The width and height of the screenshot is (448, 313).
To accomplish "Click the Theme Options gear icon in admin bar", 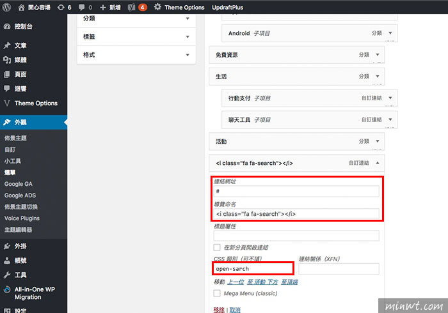I will click(157, 7).
